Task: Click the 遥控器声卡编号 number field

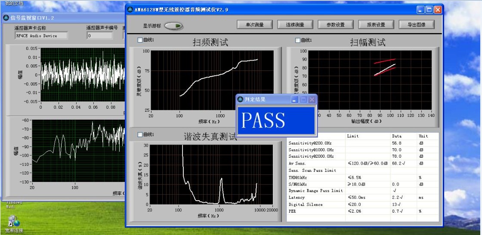Action: tap(100, 36)
